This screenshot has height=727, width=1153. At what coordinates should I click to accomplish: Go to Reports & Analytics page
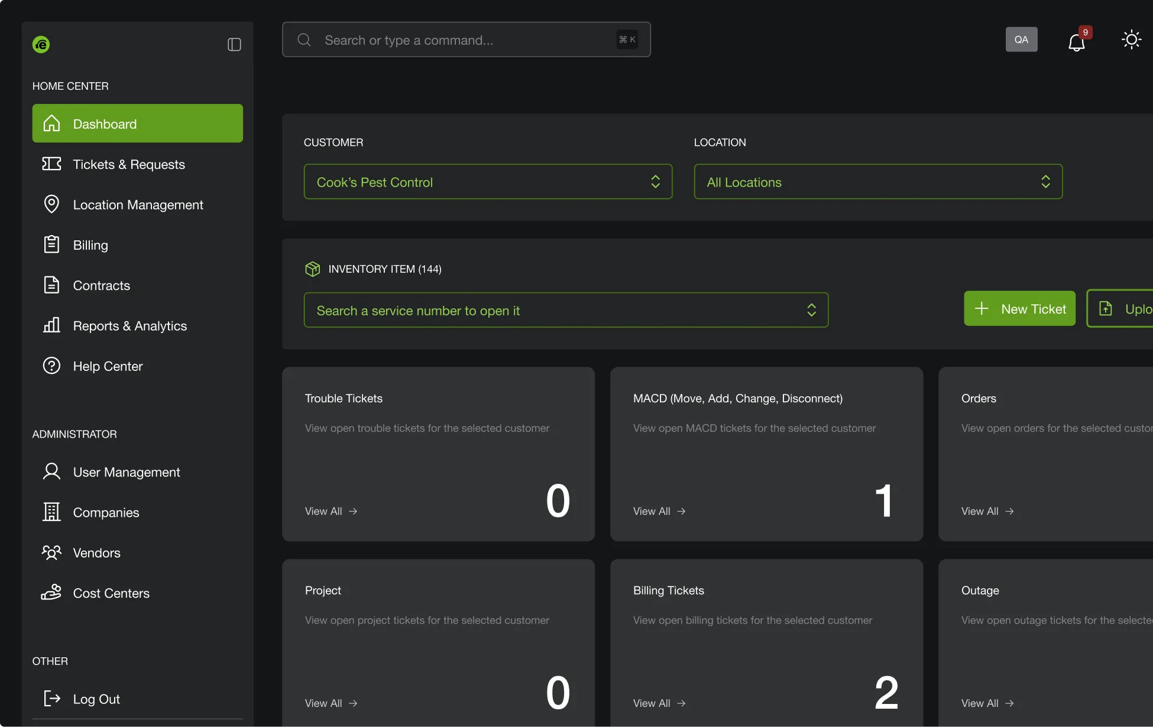point(137,325)
